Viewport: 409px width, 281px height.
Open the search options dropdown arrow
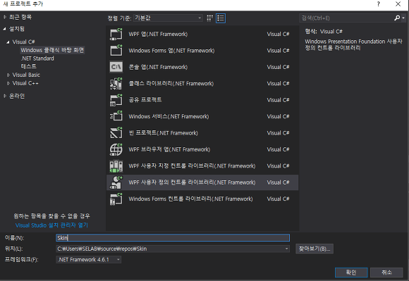tap(403, 18)
